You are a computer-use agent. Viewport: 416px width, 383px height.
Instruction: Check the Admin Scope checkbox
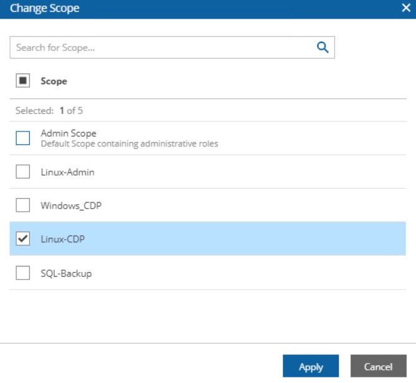tap(23, 138)
